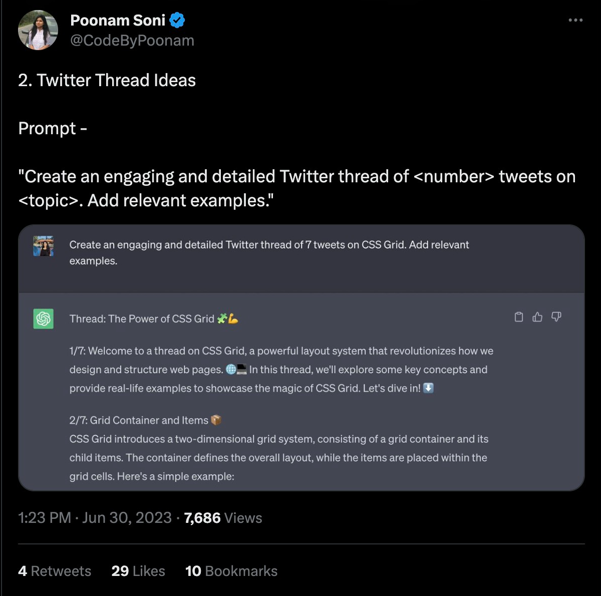Open the Poonam Soni display name link
Screen dimensions: 601x596
pyautogui.click(x=118, y=21)
